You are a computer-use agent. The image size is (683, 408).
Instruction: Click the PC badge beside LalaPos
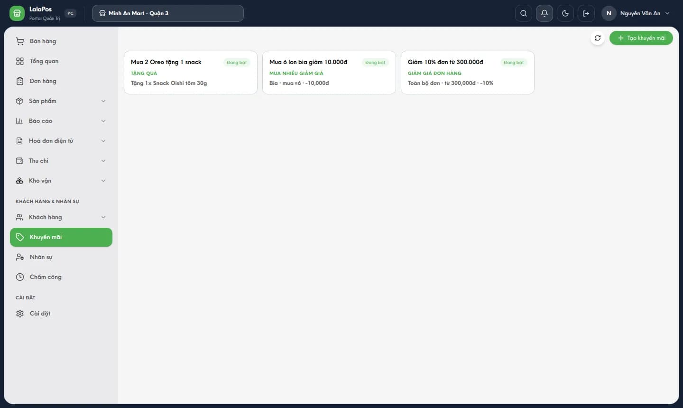coord(71,13)
